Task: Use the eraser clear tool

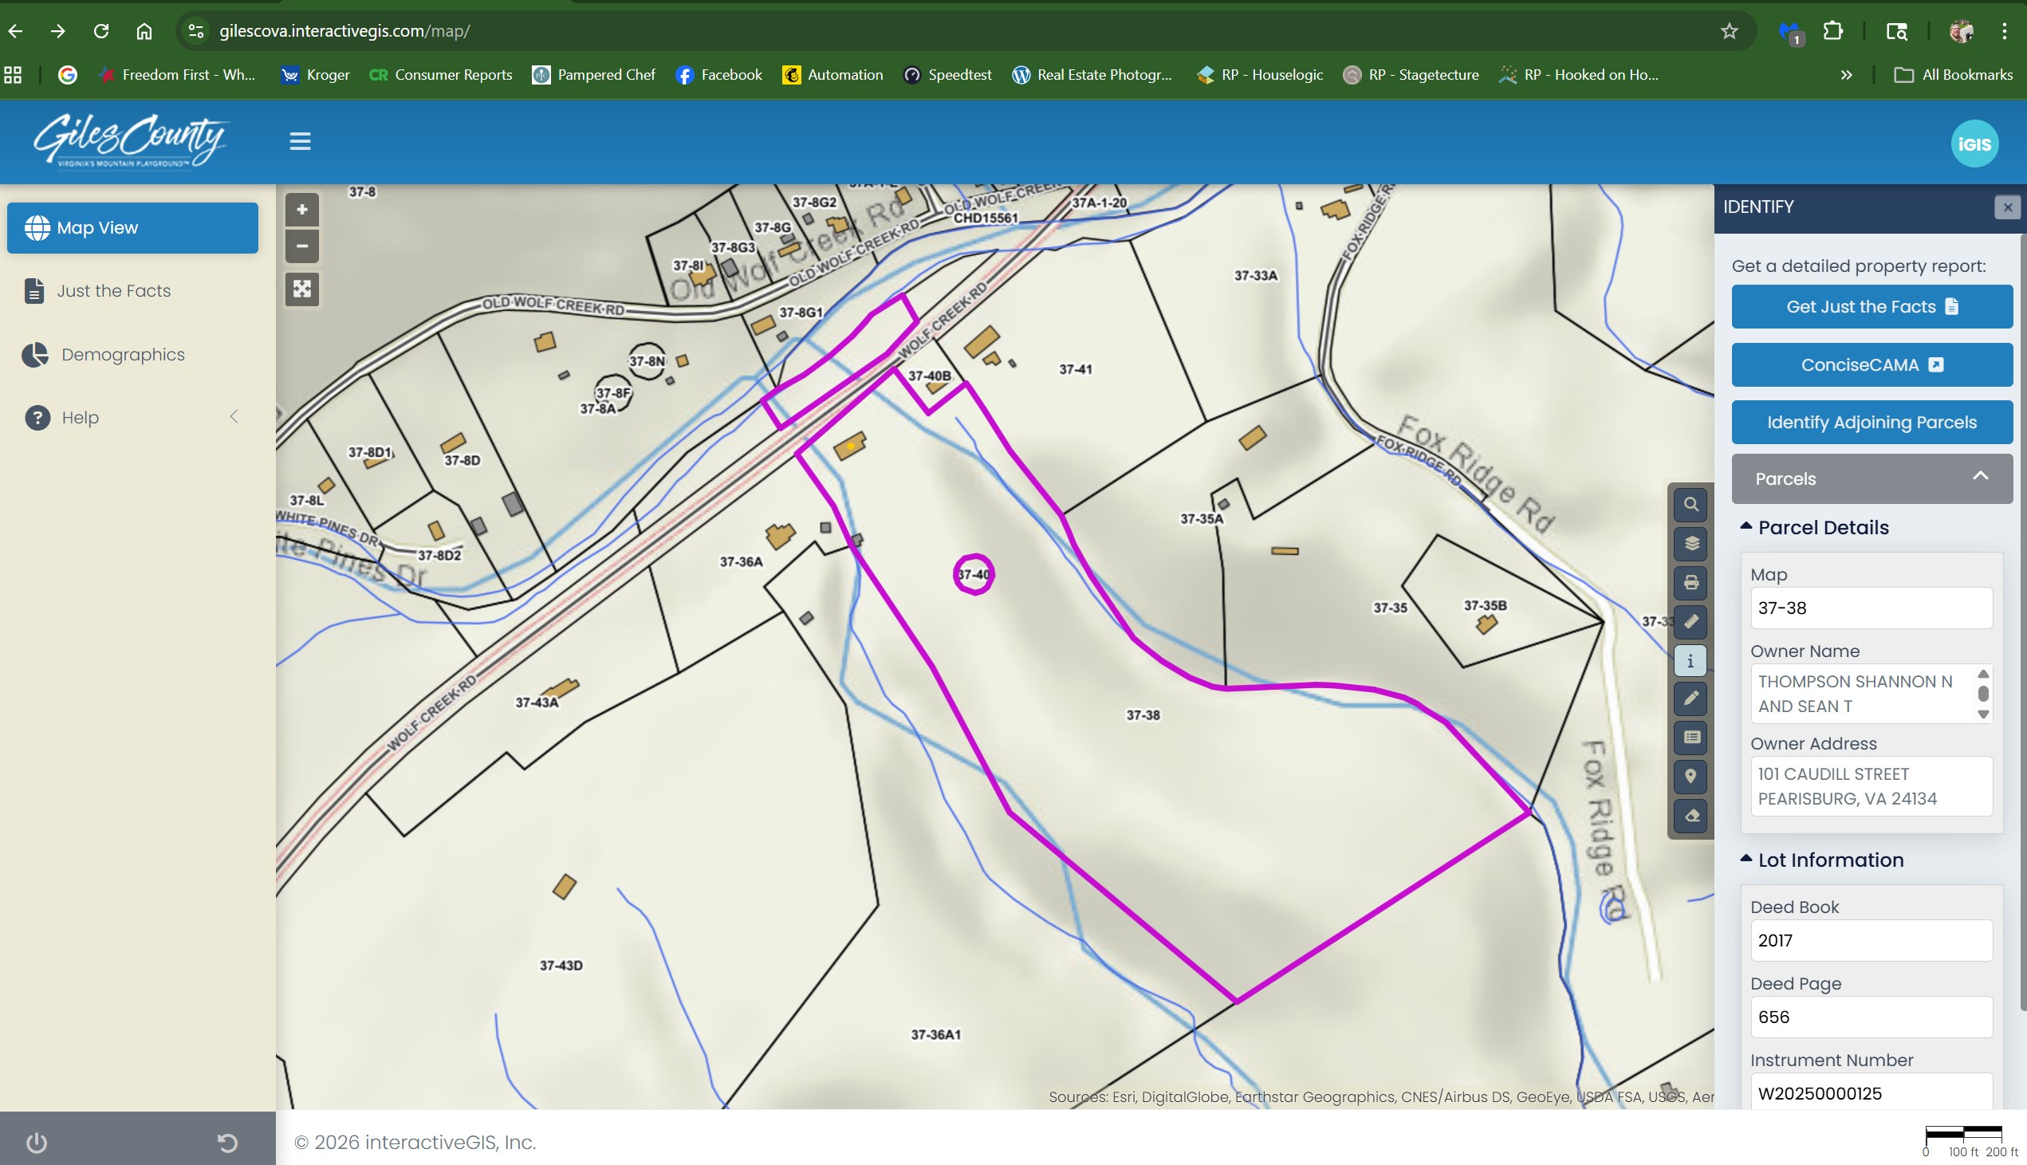Action: click(1690, 817)
